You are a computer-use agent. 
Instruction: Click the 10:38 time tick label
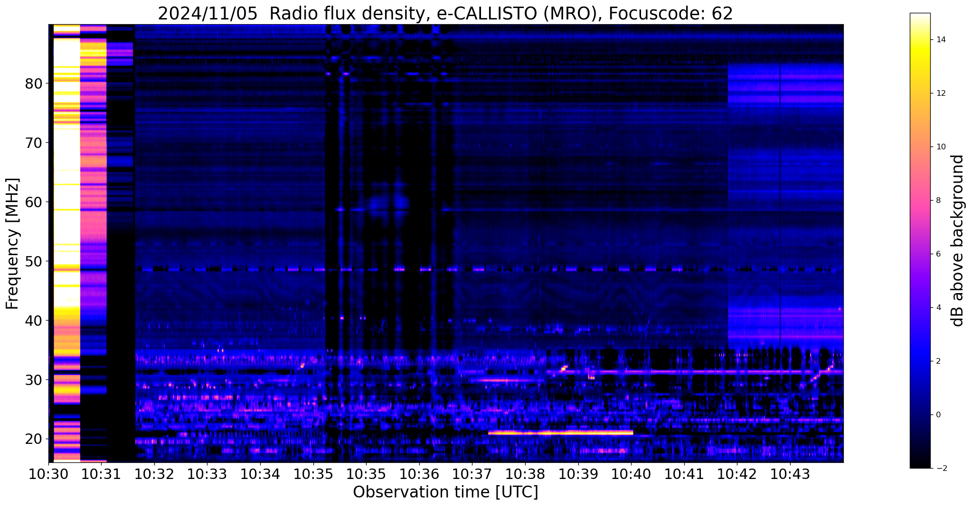[x=525, y=474]
